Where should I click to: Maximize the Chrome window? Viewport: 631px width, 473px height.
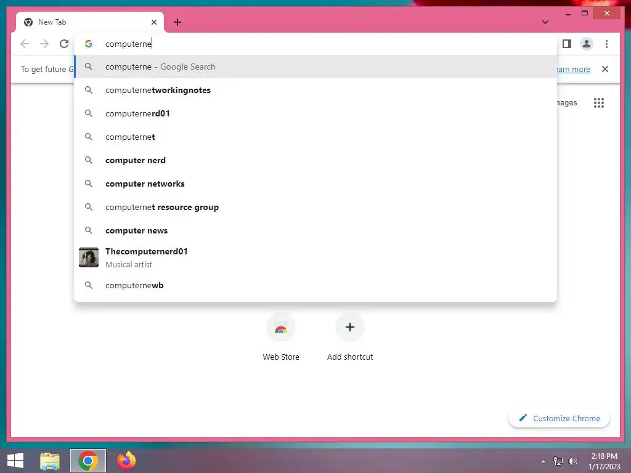(x=585, y=14)
